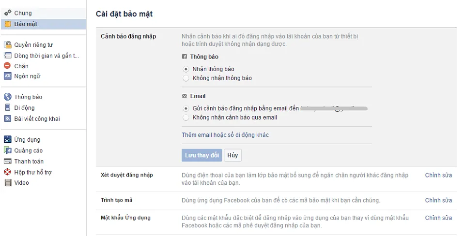The image size is (465, 236).
Task: Click the language icon for Ngôn ngữ
Action: [x=8, y=76]
